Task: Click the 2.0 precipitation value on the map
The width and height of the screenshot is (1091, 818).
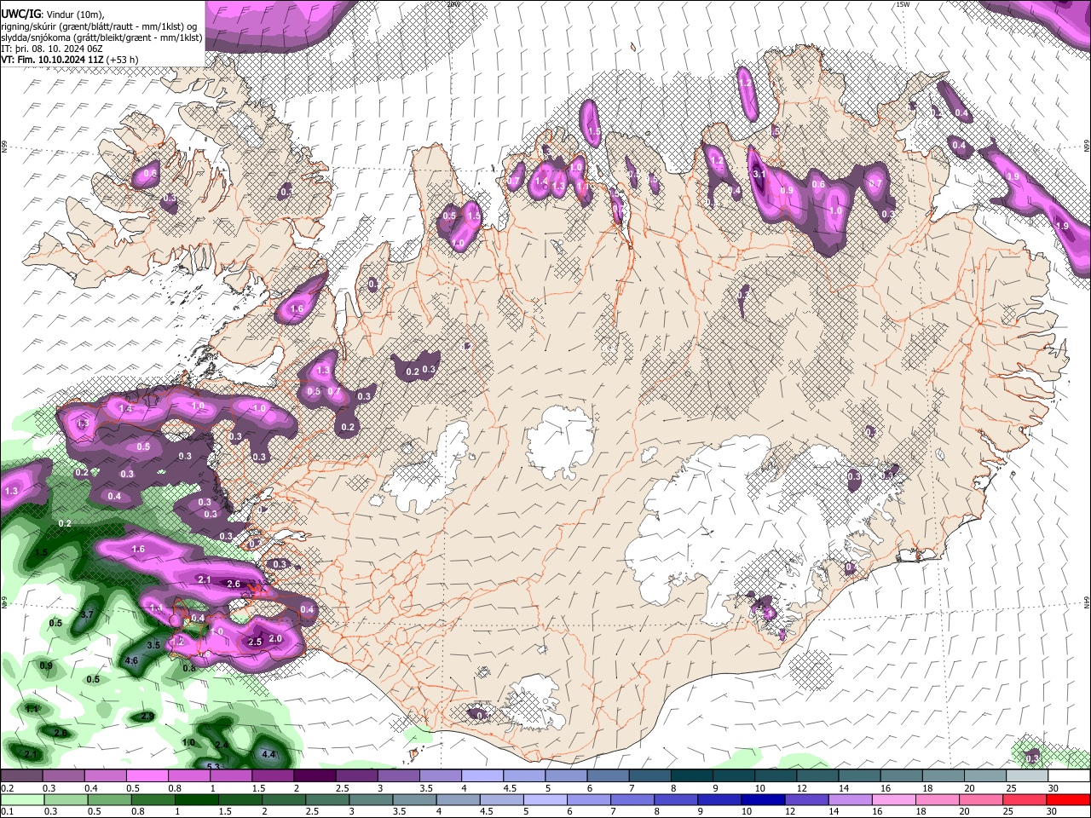Action: click(275, 638)
